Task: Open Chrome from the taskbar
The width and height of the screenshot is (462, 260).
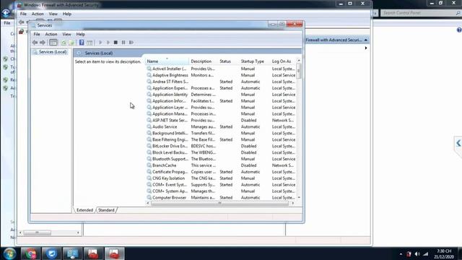Action: 30,253
